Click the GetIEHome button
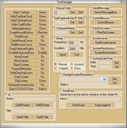This screenshot has width=127, height=128. tap(22, 105)
